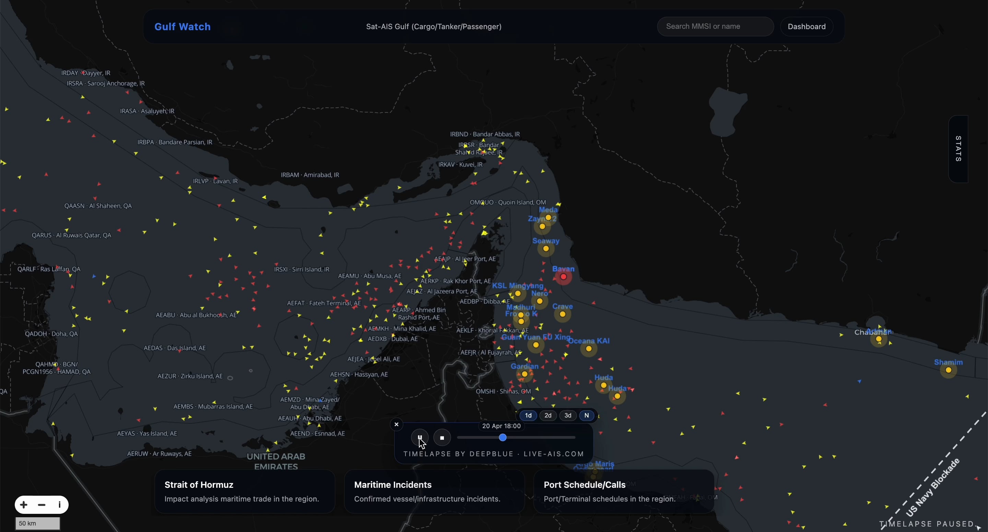Zoom in the map with the plus icon
This screenshot has height=532, width=988.
click(24, 505)
